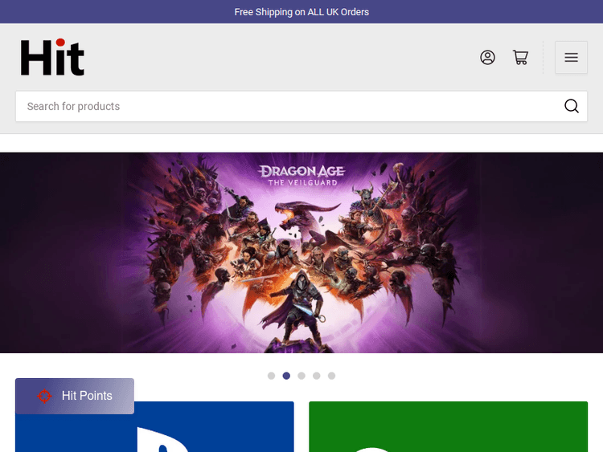This screenshot has height=452, width=603.
Task: Click the Free Shipping on ALL UK Orders banner
Action: click(x=301, y=12)
